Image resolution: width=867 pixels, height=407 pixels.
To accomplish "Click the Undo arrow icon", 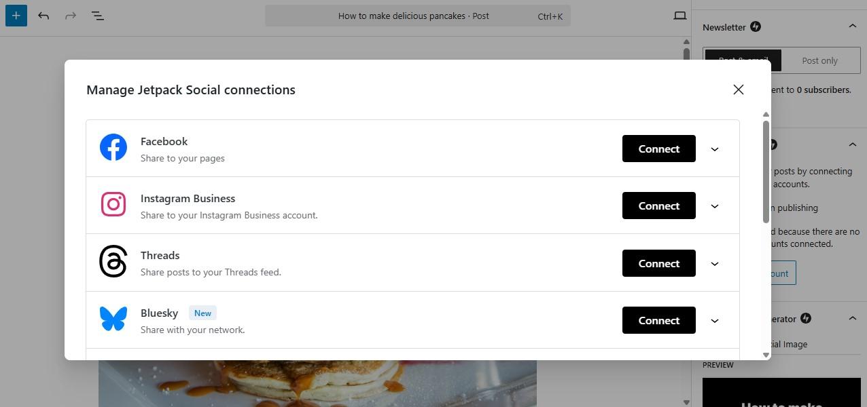I will pos(43,16).
